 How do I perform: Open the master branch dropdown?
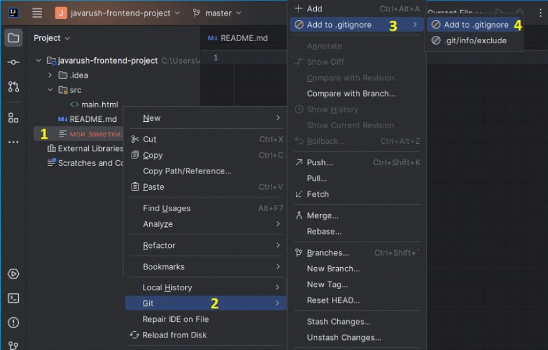point(217,13)
